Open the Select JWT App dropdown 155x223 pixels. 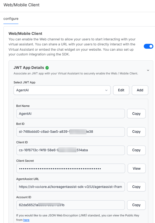[x=62, y=90]
